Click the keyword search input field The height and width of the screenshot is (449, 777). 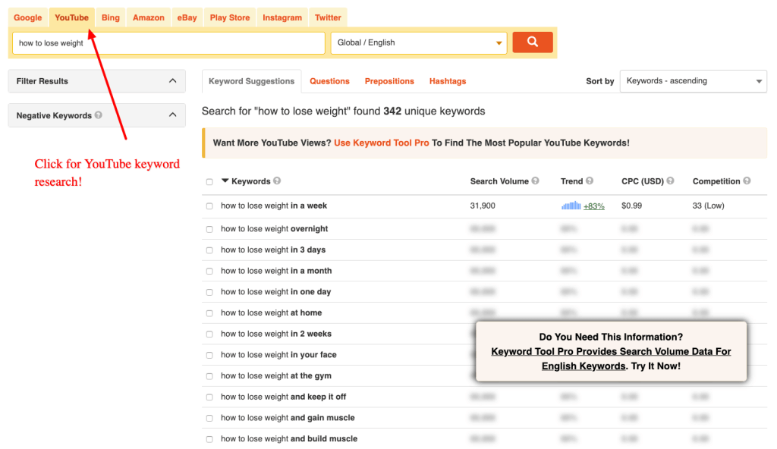(x=168, y=43)
